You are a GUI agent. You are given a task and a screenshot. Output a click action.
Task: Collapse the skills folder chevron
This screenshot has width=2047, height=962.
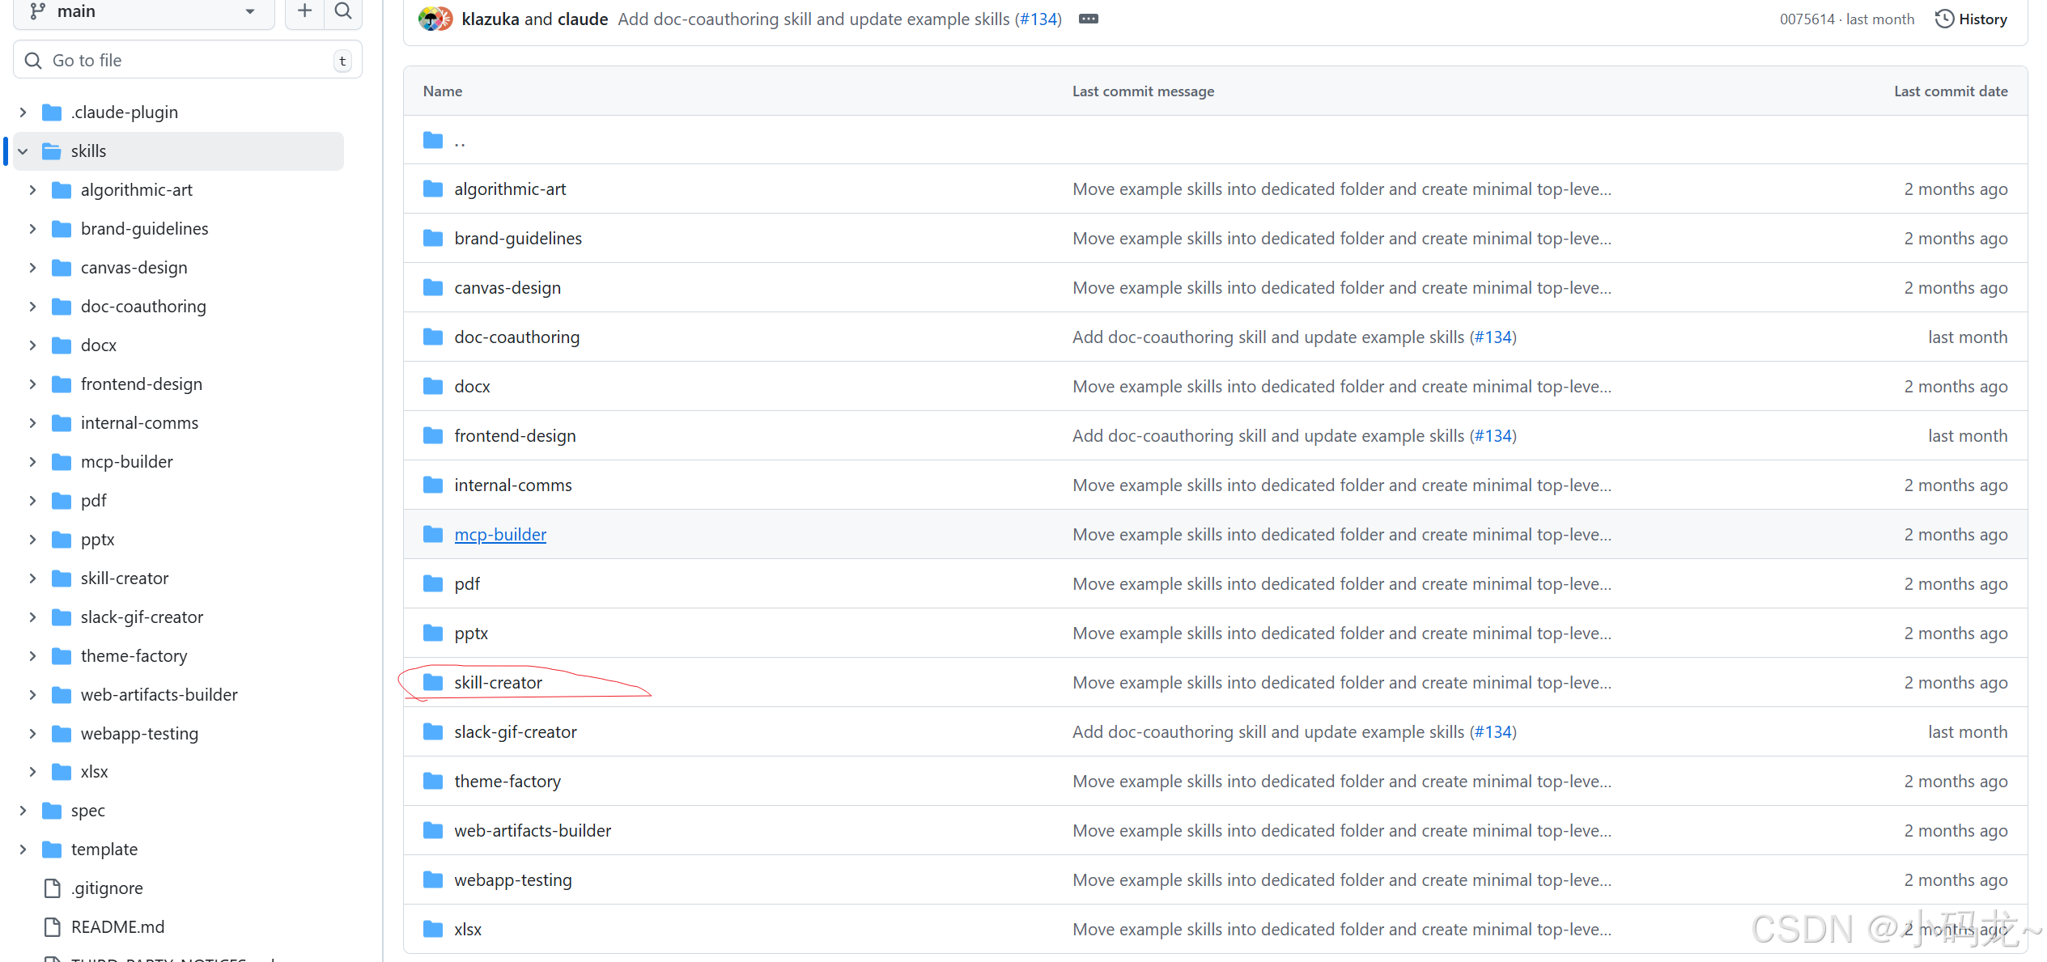point(23,151)
